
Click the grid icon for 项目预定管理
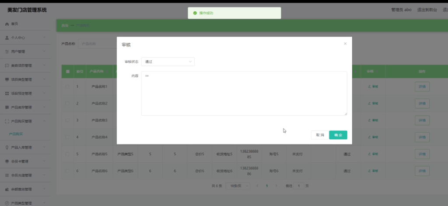coord(7,93)
